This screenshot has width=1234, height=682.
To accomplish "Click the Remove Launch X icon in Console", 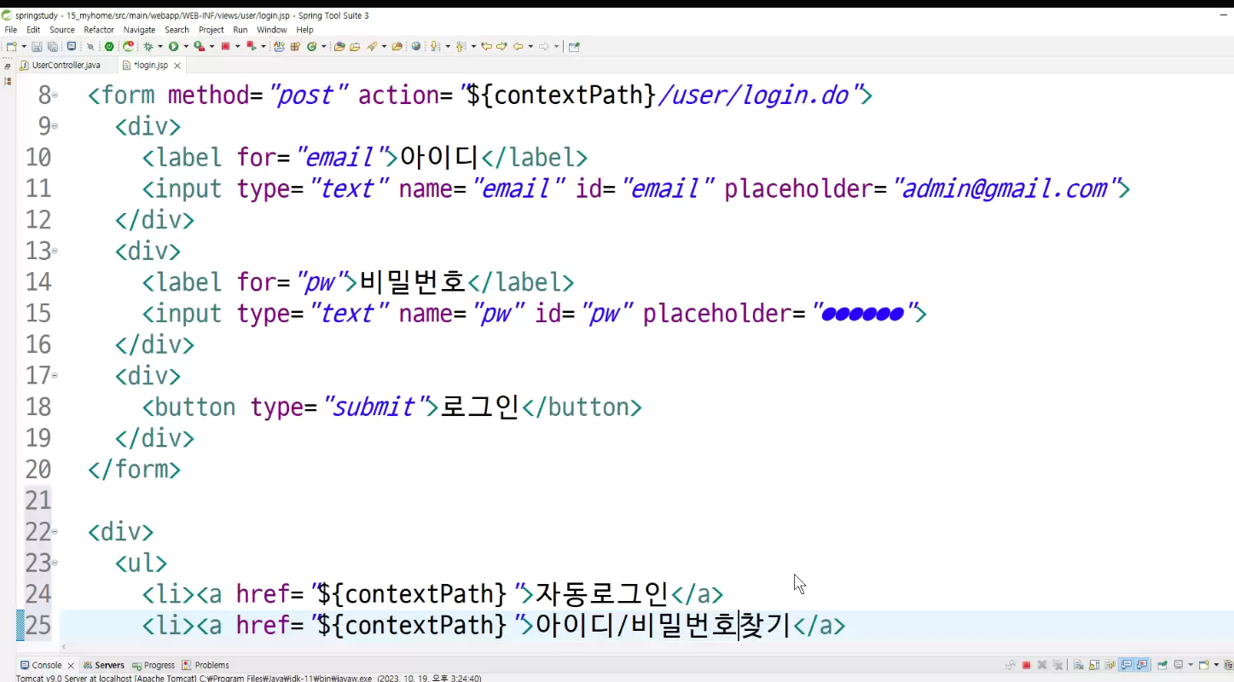I will point(1042,665).
